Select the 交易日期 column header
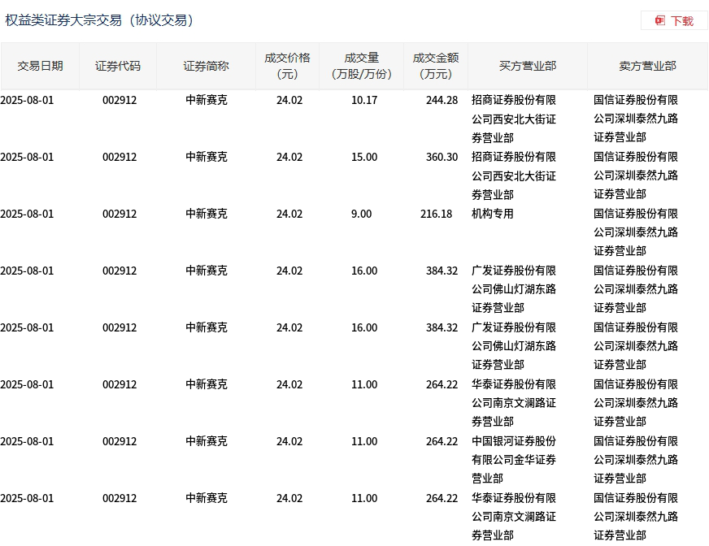The height and width of the screenshot is (546, 709). 40,67
